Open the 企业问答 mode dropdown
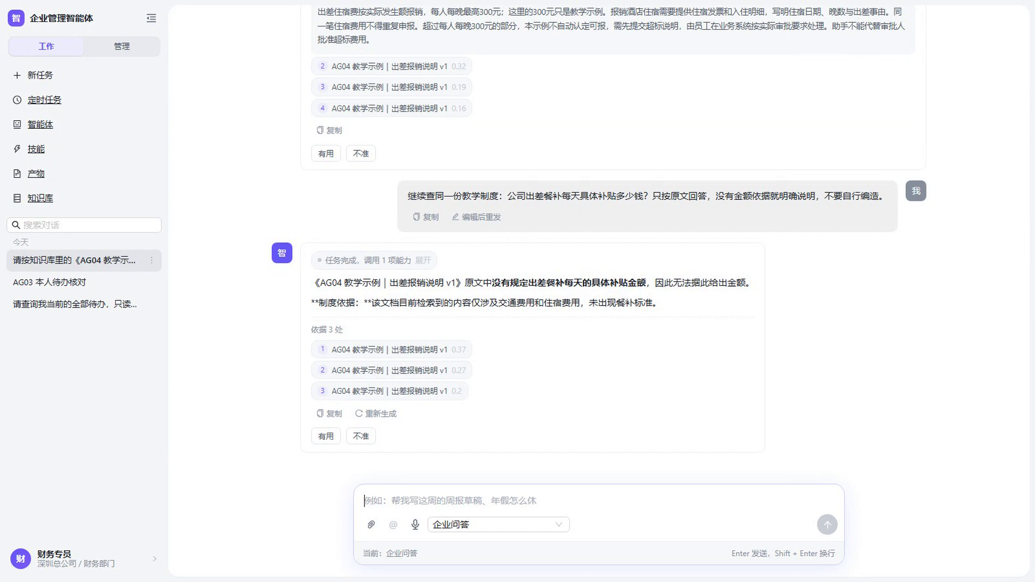The width and height of the screenshot is (1035, 582). pos(499,525)
